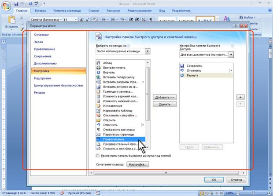The width and height of the screenshot is (273, 196).
Task: Open the font name Cambria dropdown
Action: pos(61,19)
